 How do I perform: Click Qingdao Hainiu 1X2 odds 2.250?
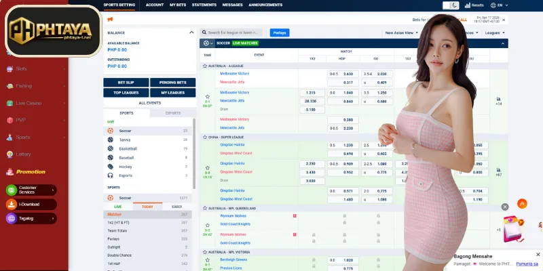[312, 164]
